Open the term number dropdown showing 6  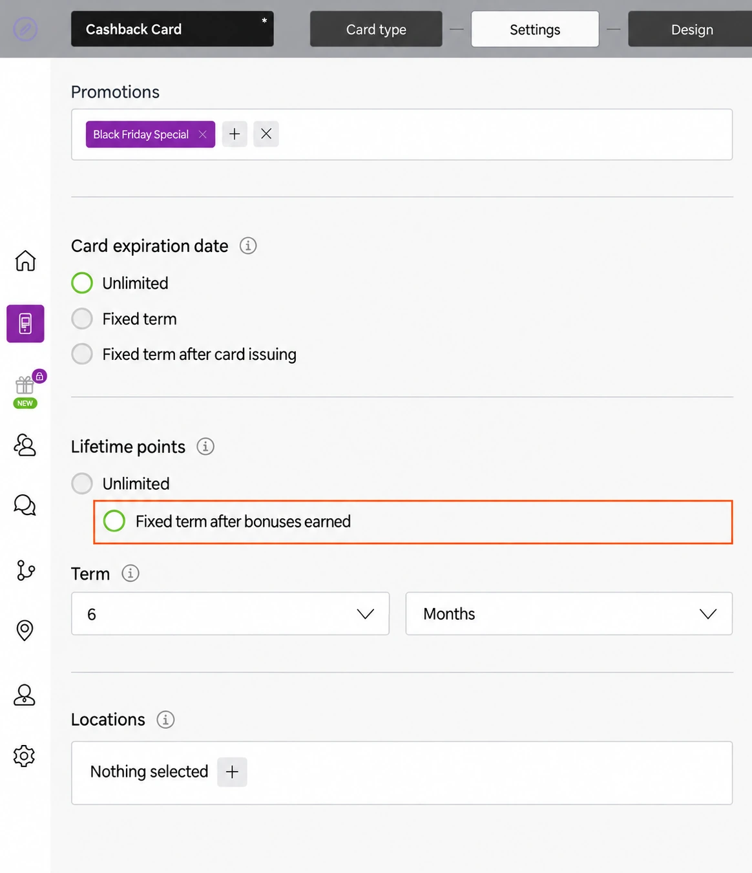(x=230, y=614)
